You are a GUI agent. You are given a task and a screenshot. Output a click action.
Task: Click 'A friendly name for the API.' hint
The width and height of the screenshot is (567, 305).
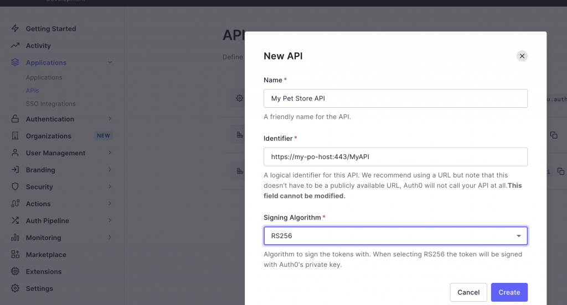307,117
